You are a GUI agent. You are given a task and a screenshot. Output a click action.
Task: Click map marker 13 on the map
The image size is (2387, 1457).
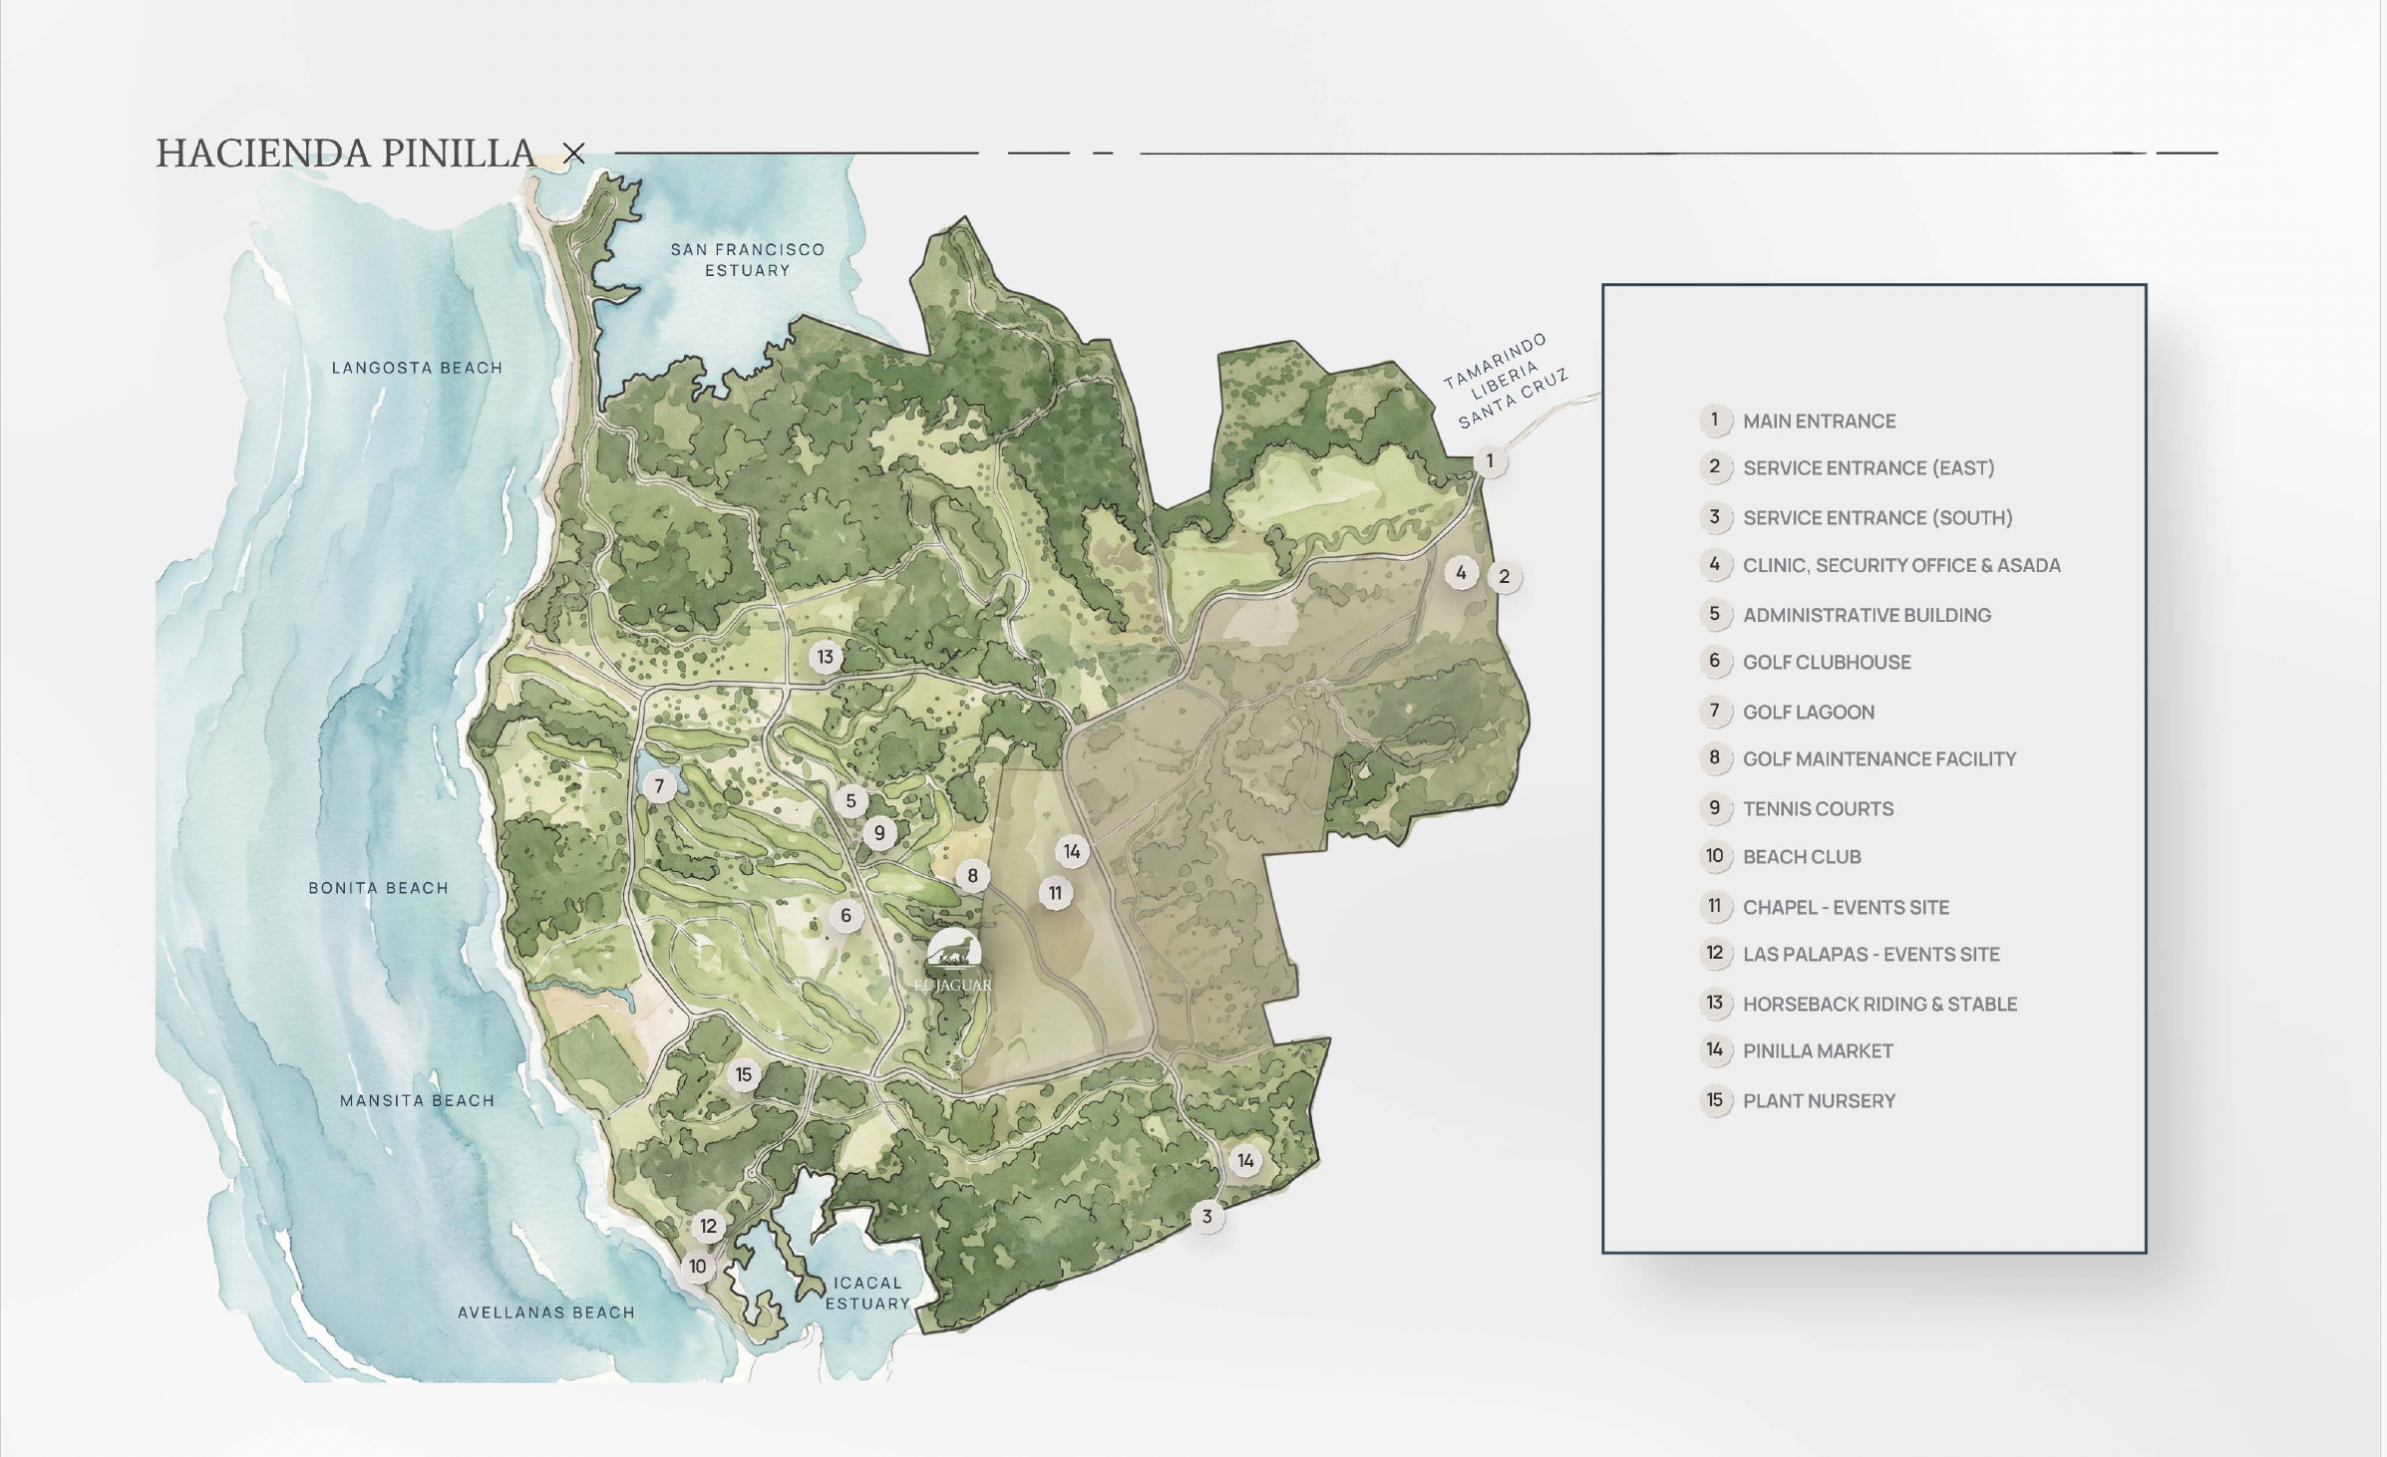pyautogui.click(x=826, y=658)
